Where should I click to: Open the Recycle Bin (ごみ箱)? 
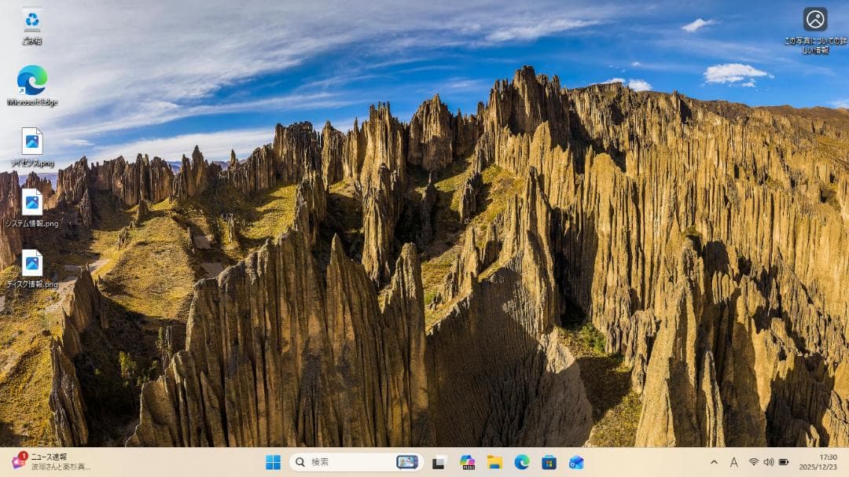pyautogui.click(x=31, y=20)
